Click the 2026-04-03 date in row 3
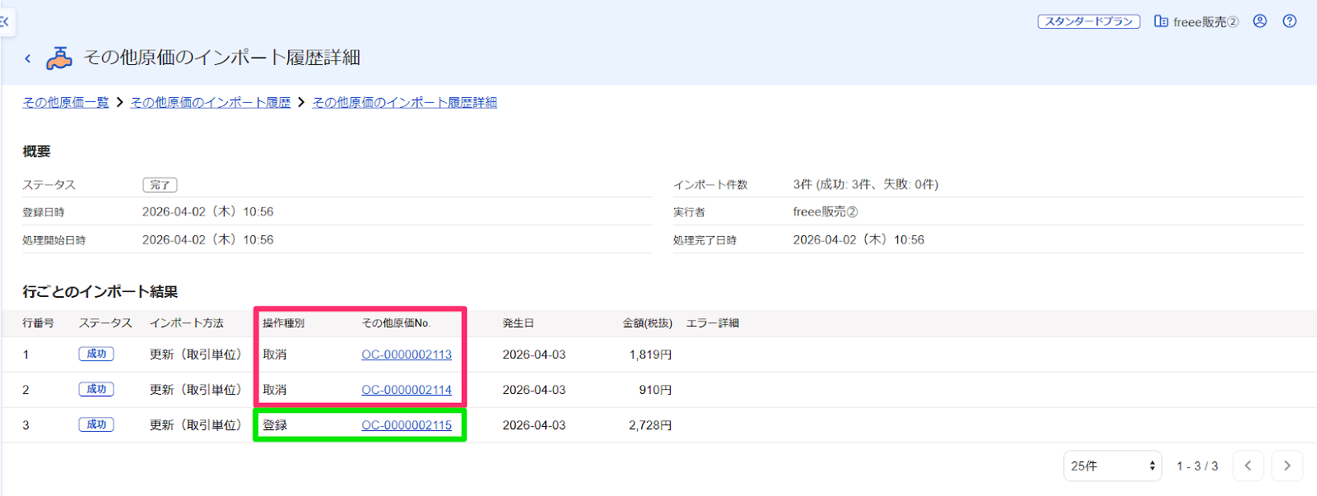This screenshot has height=496, width=1317. click(534, 425)
